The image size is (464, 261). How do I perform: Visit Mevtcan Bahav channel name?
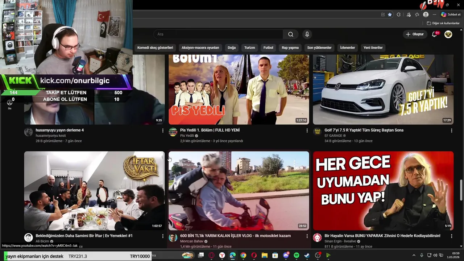point(192,241)
